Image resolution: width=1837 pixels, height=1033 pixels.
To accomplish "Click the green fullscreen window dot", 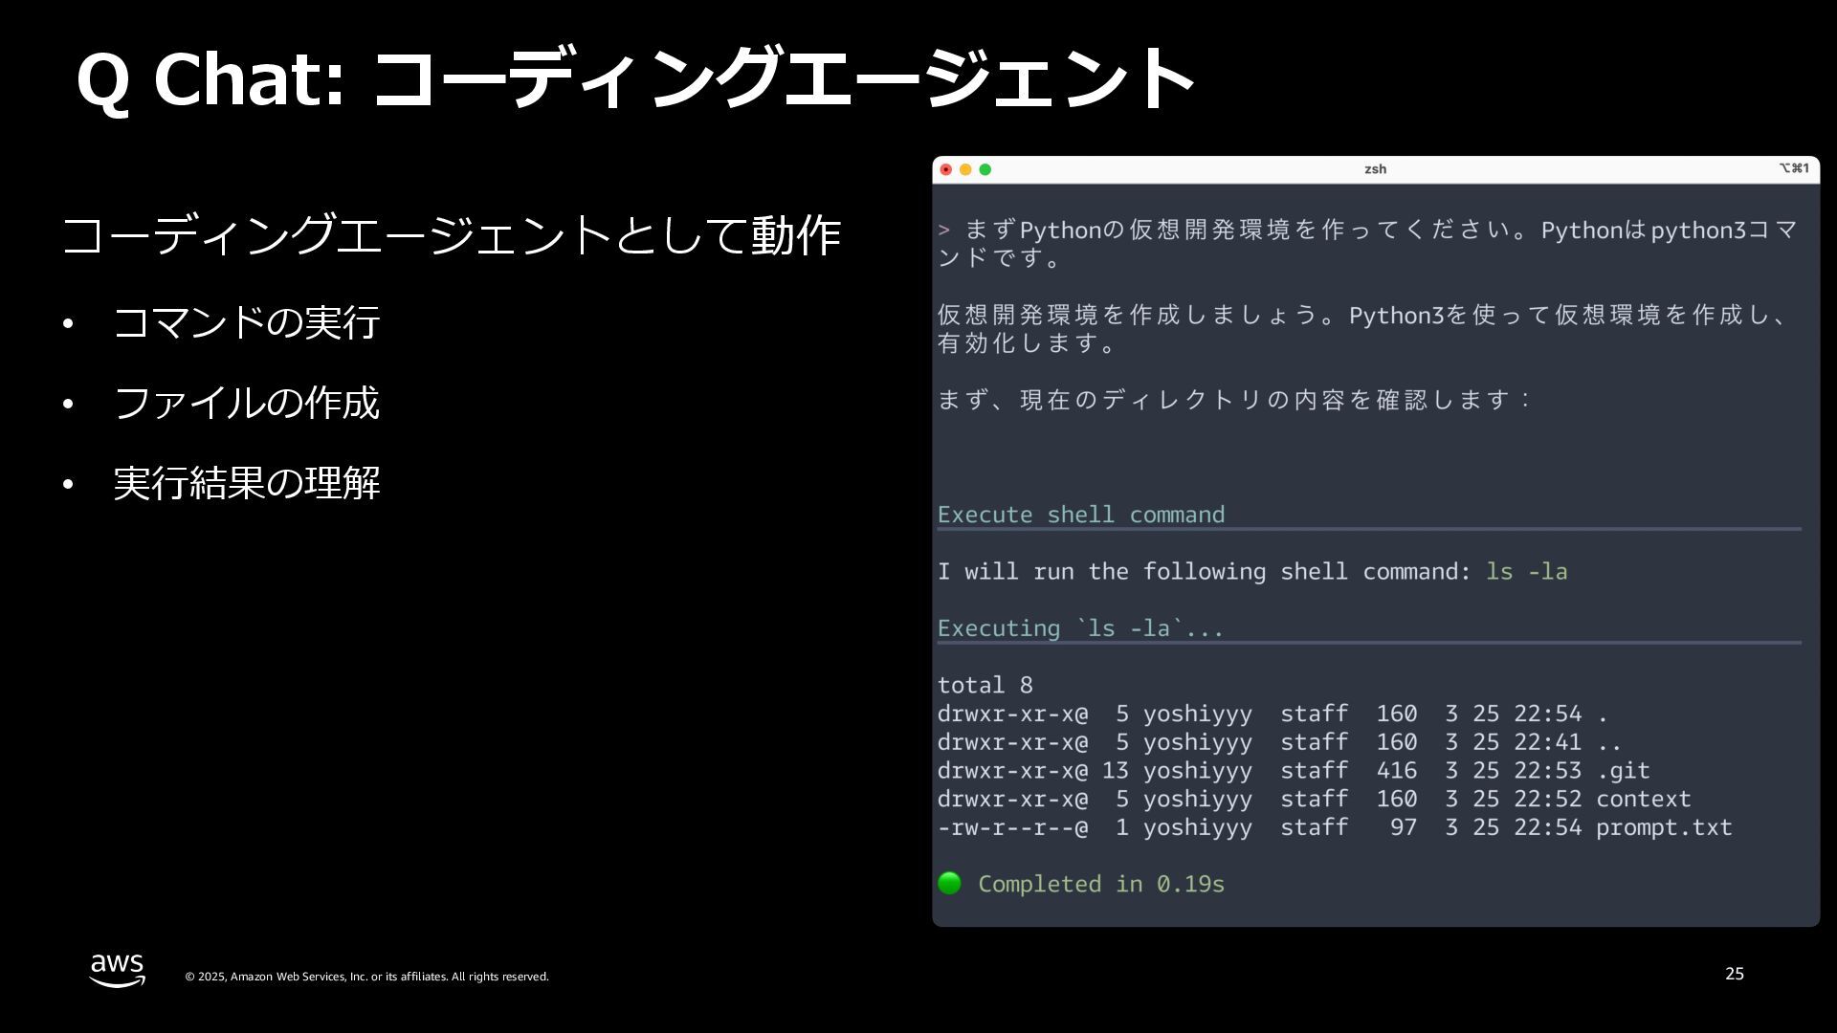I will [x=985, y=169].
